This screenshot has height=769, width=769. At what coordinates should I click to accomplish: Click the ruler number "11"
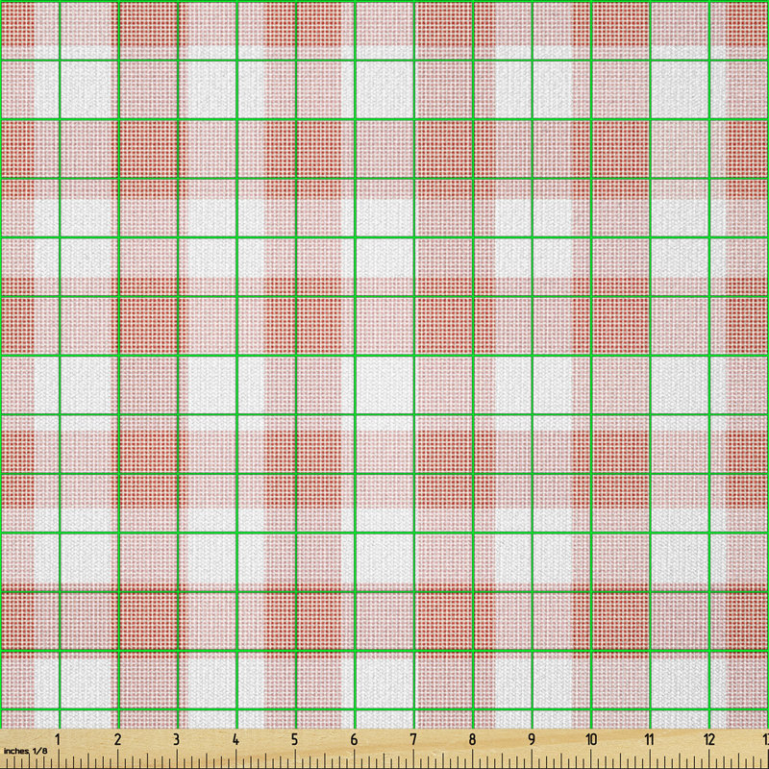(650, 739)
